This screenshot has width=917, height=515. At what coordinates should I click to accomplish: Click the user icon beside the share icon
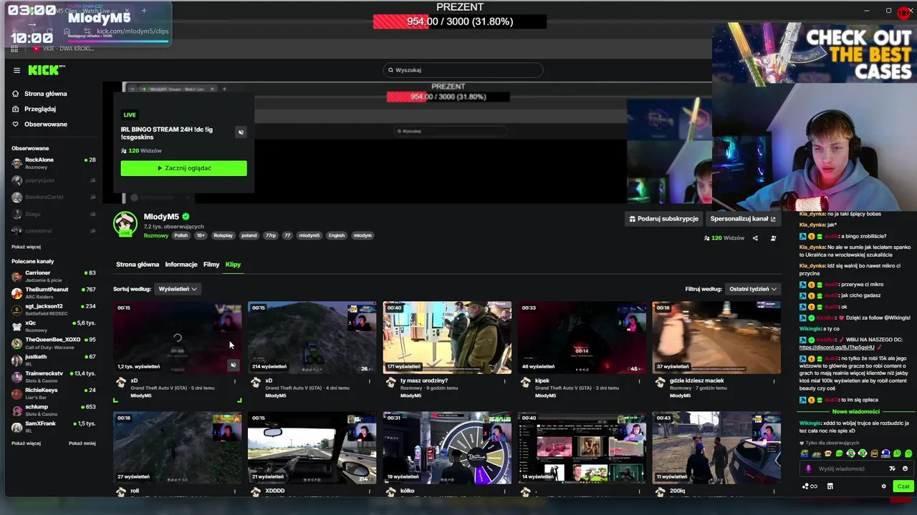pyautogui.click(x=773, y=238)
